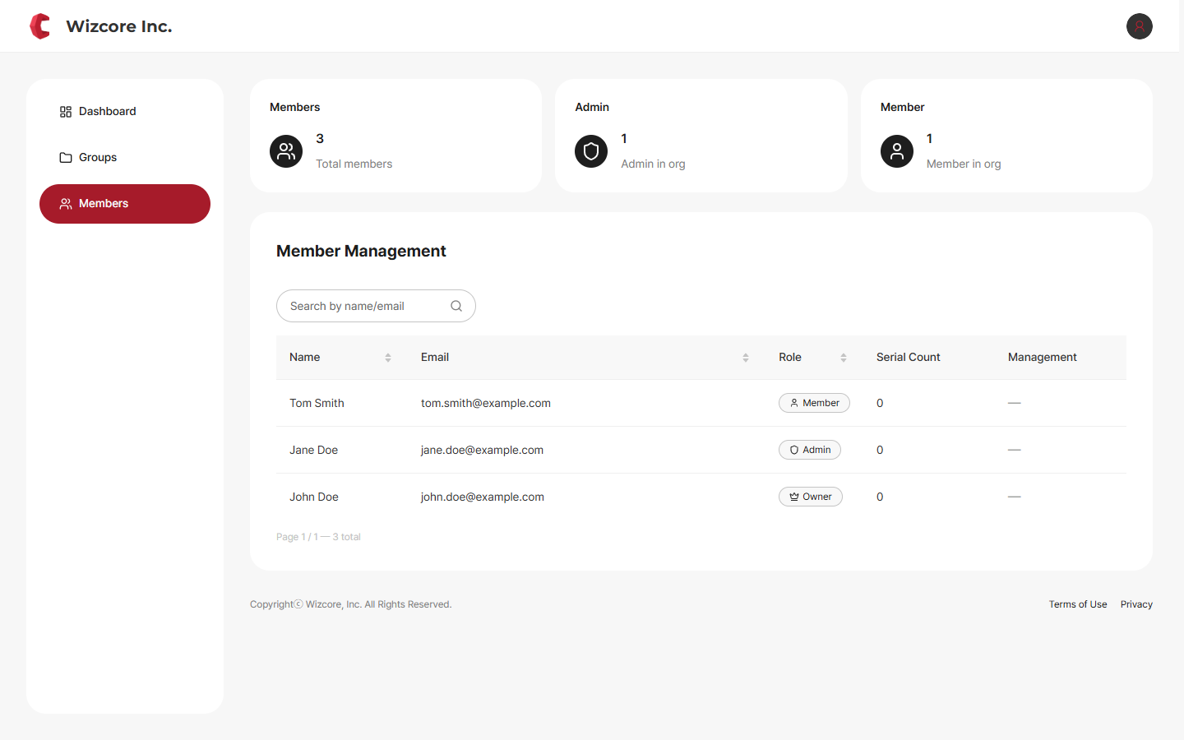Click the copyright Wizcore footer text
Viewport: 1184px width, 740px height.
pos(351,604)
